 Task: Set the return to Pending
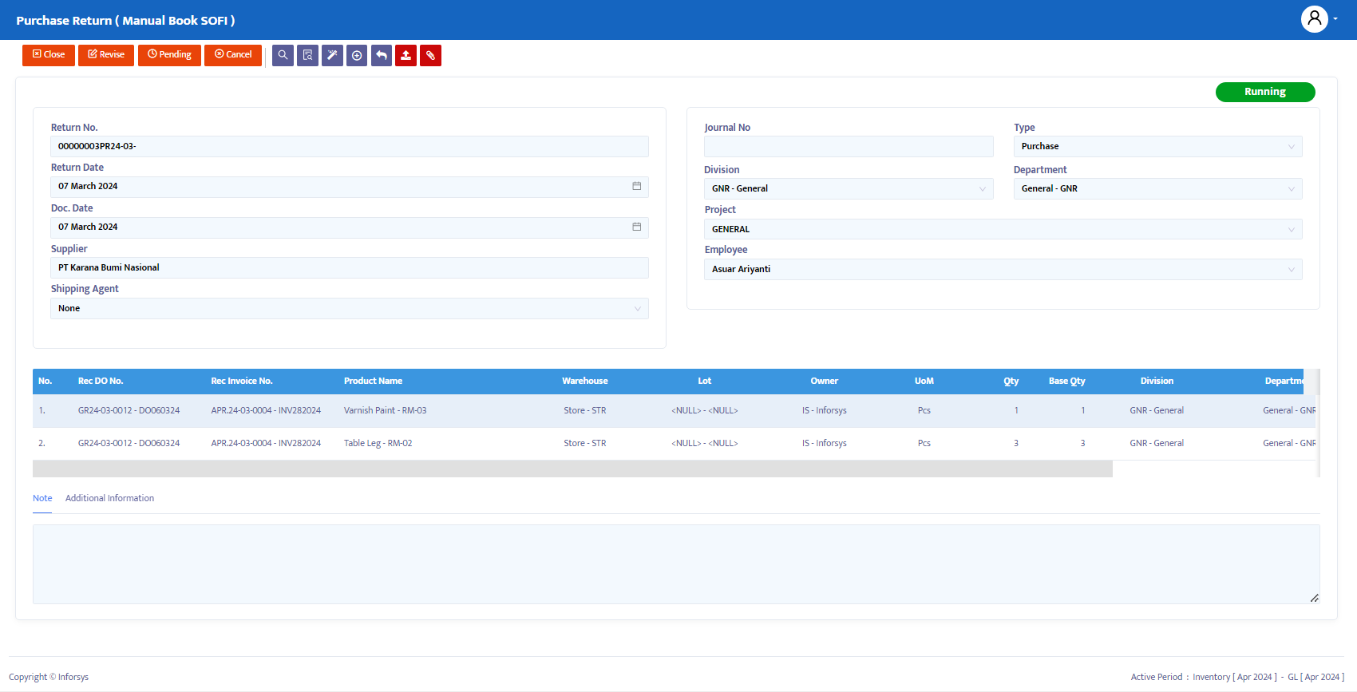[169, 55]
